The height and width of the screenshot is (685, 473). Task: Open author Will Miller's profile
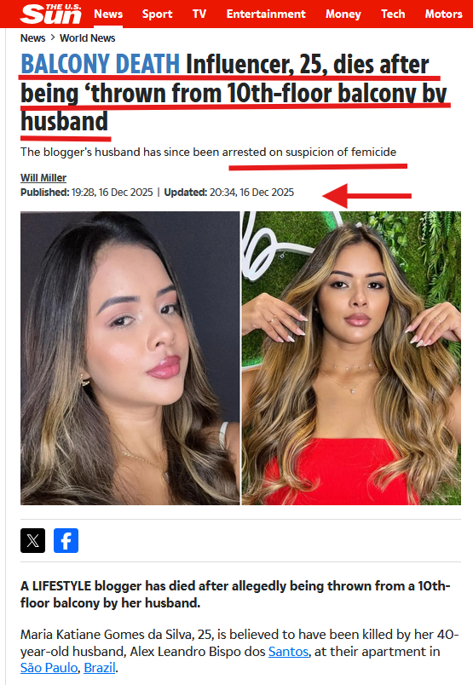click(43, 178)
